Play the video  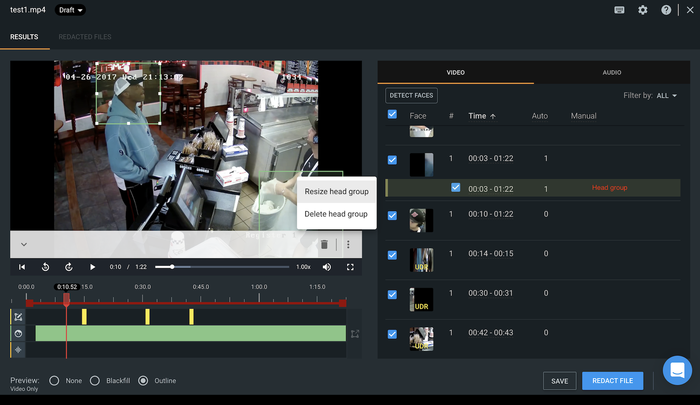pyautogui.click(x=92, y=267)
